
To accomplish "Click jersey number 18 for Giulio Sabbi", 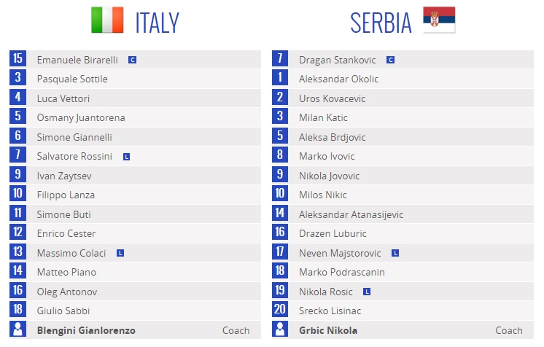I will [18, 310].
